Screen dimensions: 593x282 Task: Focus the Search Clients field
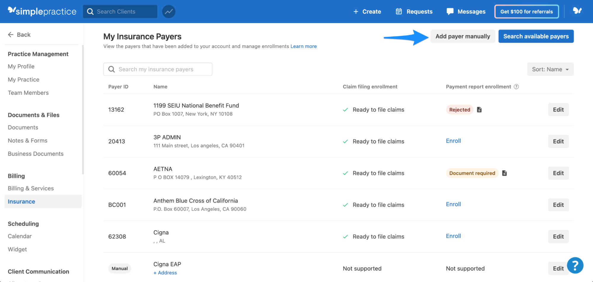(120, 12)
